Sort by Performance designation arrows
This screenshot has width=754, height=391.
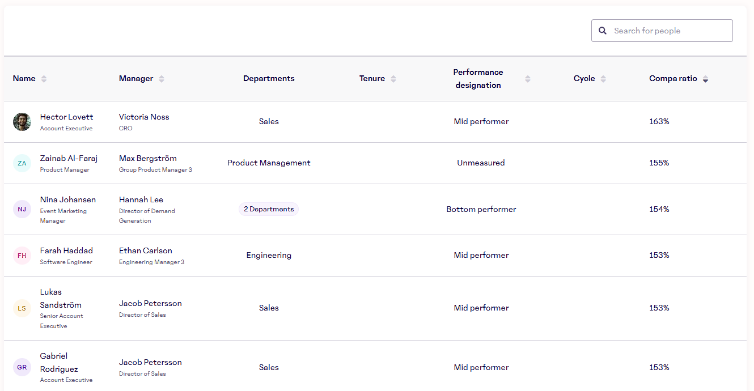(x=528, y=79)
